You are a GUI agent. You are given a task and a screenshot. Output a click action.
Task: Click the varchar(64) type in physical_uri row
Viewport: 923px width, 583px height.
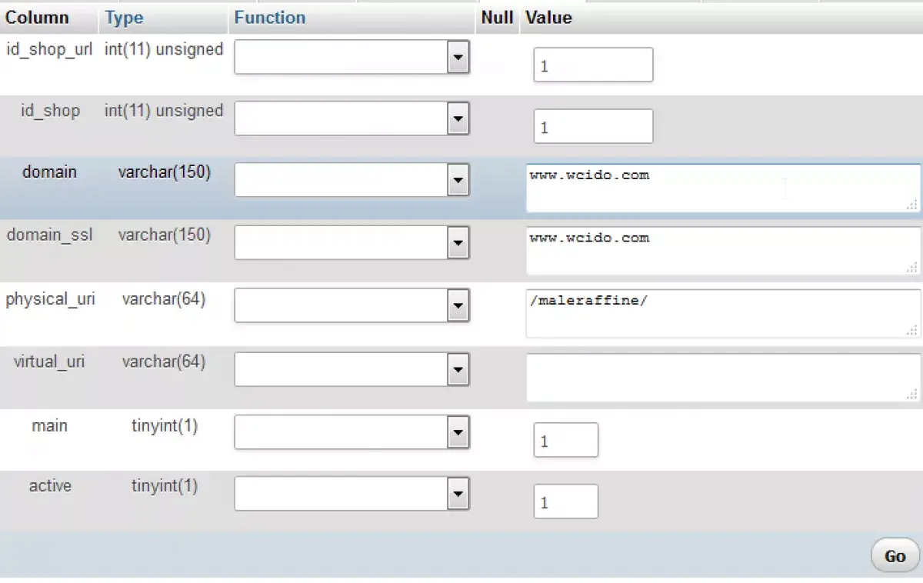164,299
